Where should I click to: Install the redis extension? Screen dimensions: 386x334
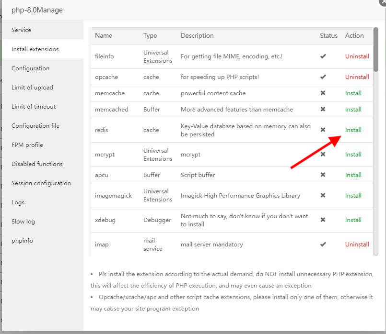tap(353, 130)
